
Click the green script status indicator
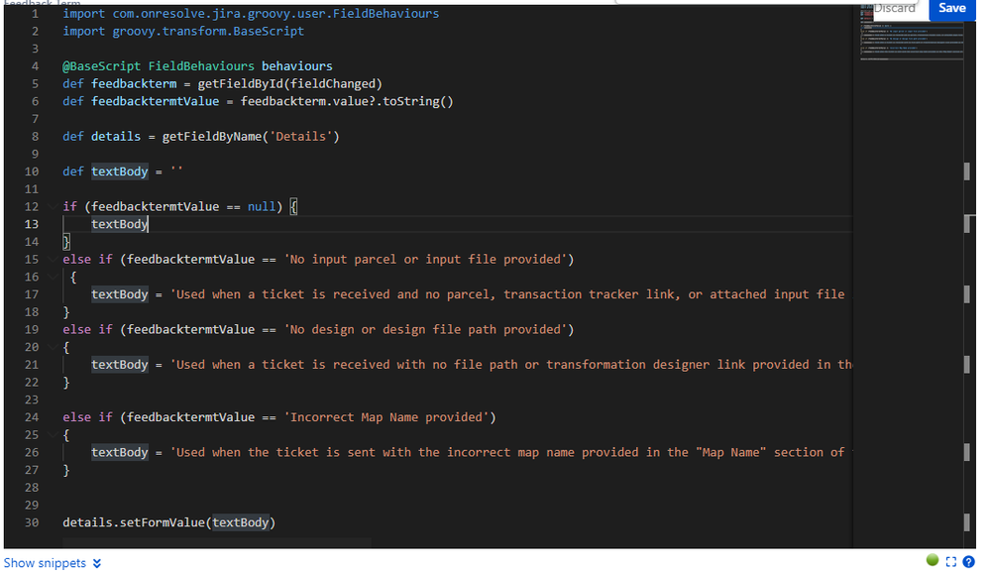coord(933,559)
